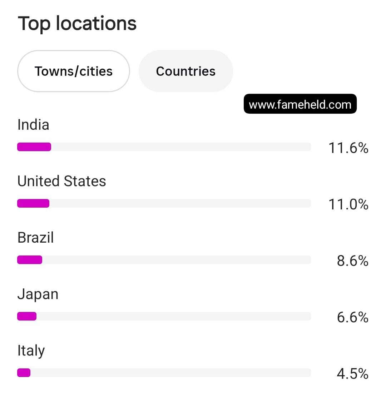Viewport: 386px width, 412px height.
Task: Click Japan's magenta progress bar
Action: coord(27,316)
